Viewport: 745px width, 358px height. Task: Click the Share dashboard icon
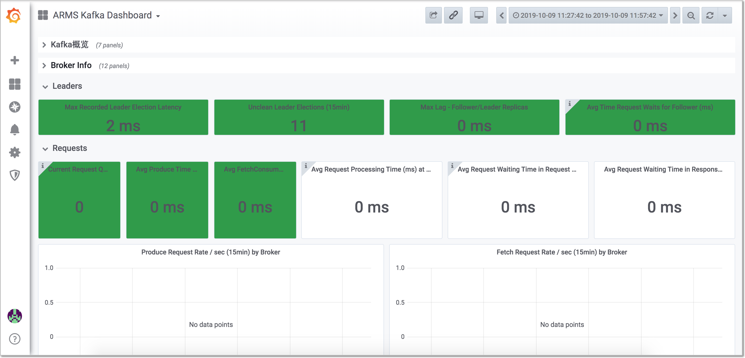point(433,15)
